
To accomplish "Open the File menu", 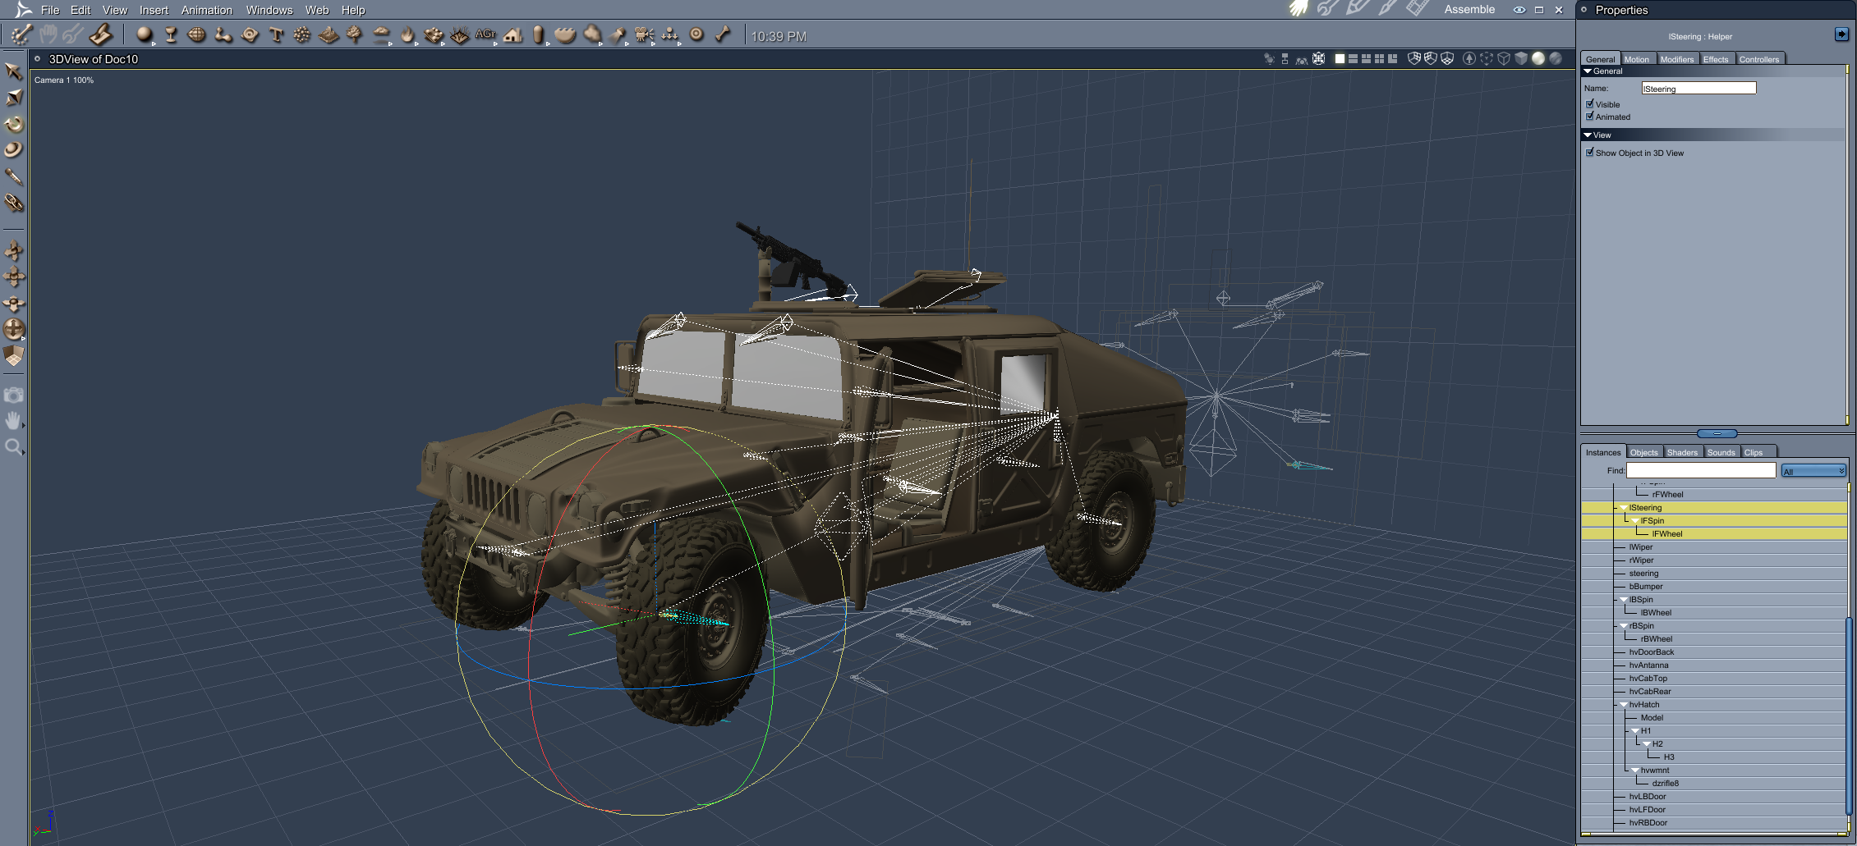I will (50, 10).
